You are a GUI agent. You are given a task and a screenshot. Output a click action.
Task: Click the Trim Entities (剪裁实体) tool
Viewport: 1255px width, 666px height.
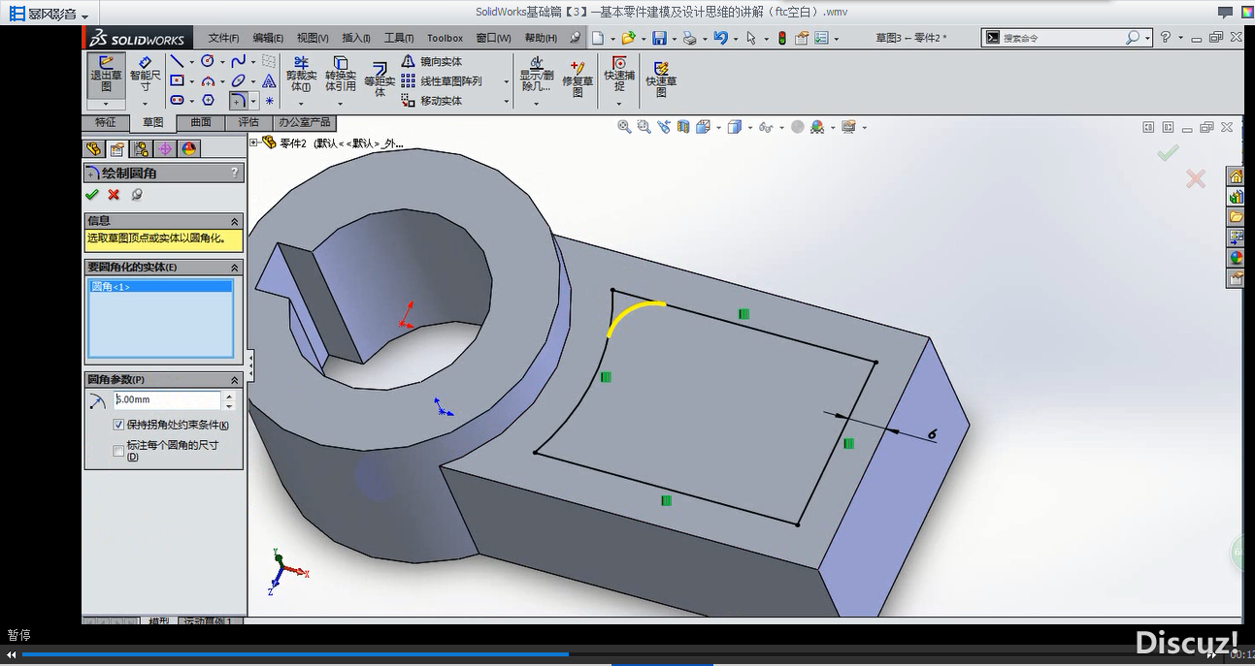(x=301, y=75)
